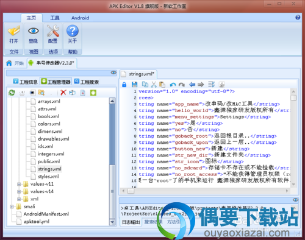Click the 显隐 eye view ribbon button
This screenshot has height=240, width=305.
tap(34, 35)
